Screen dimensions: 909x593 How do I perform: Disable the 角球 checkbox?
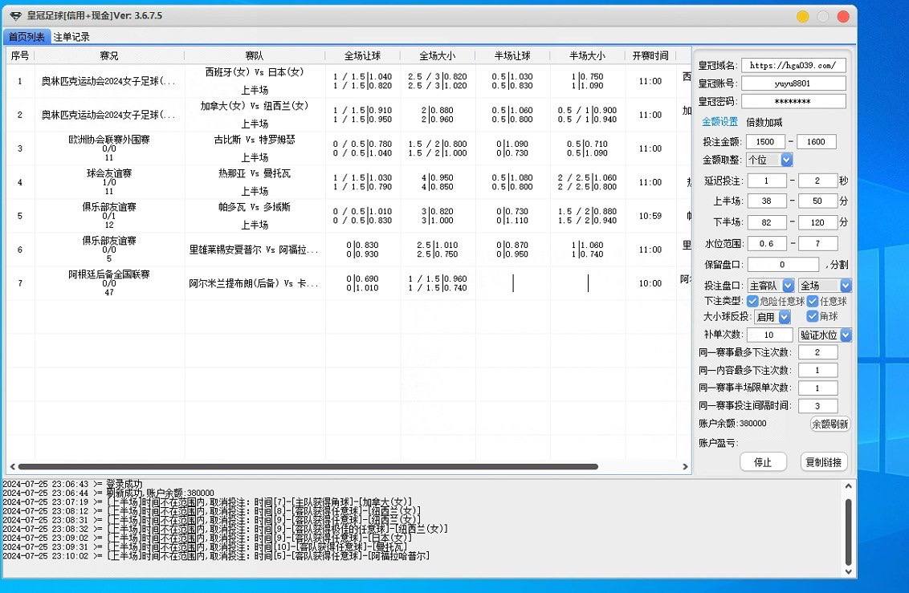pos(813,317)
